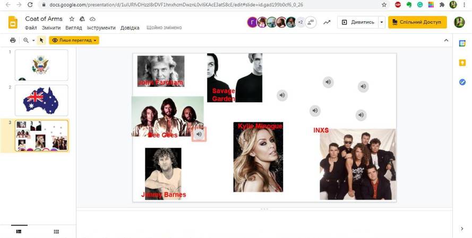The width and height of the screenshot is (472, 238).
Task: Click the Bee Gees group photo
Action: [x=168, y=116]
